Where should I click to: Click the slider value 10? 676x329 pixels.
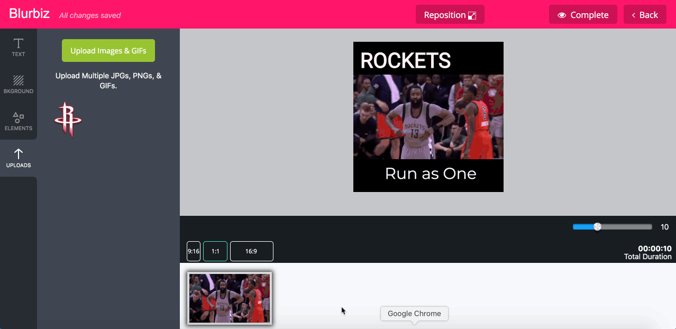click(x=664, y=227)
